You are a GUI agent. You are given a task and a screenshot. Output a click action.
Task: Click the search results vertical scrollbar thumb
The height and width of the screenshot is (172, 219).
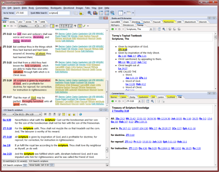(x=107, y=150)
